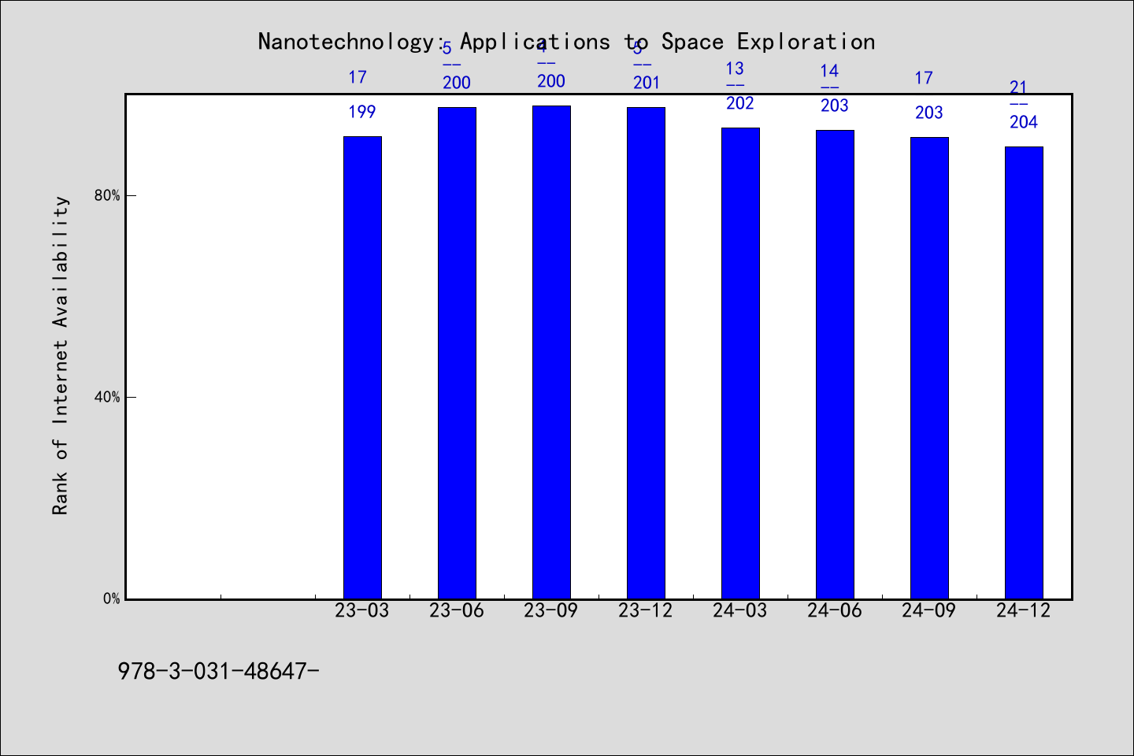Click the Rank of Internet Availability axis label
Screen dimensions: 1134x756
point(61,355)
